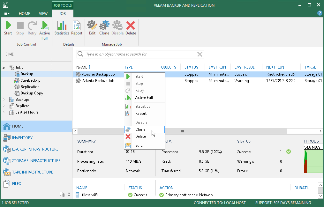Screen dimensions: 324x207
Task: Open the HOME navigation view
Action: click(x=36, y=126)
